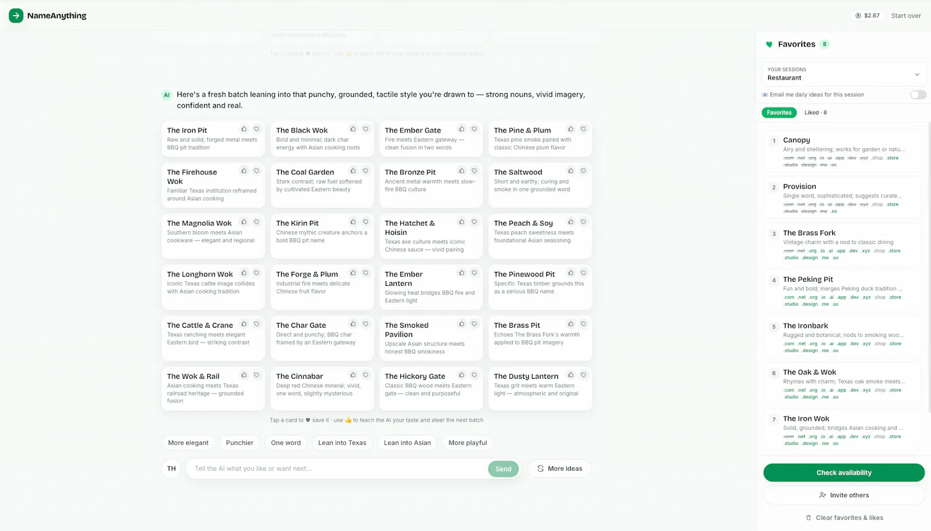
Task: Click the TH user avatar
Action: (x=171, y=468)
